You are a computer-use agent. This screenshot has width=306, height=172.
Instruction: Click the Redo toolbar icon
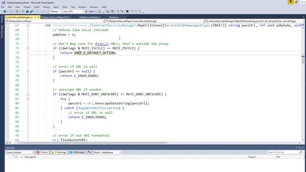(44, 11)
